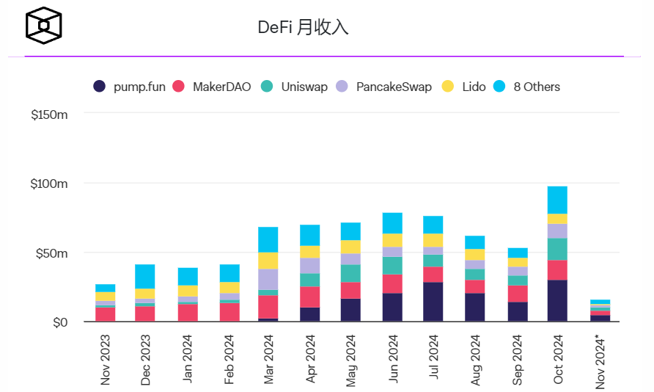Click the Mar 2024 axis label
Viewport: 654px width, 392px height.
[x=268, y=360]
